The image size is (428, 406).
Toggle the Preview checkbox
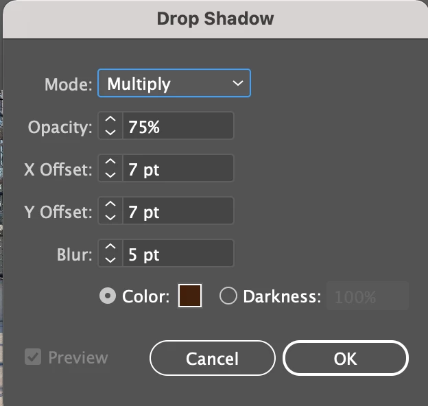point(33,357)
